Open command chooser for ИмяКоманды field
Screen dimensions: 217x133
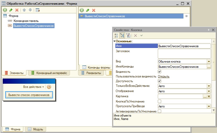(x=209, y=67)
